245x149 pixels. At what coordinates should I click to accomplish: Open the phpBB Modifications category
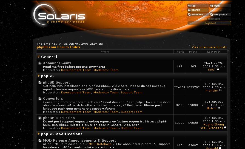coord(62,134)
